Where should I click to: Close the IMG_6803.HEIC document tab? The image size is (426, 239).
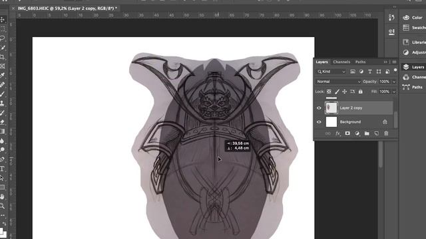click(x=13, y=9)
